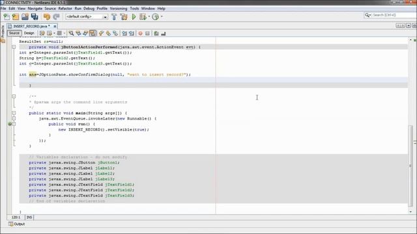Image resolution: width=417 pixels, height=234 pixels.
Task: Click the editor vertical scrollbar thumb
Action: point(410,166)
